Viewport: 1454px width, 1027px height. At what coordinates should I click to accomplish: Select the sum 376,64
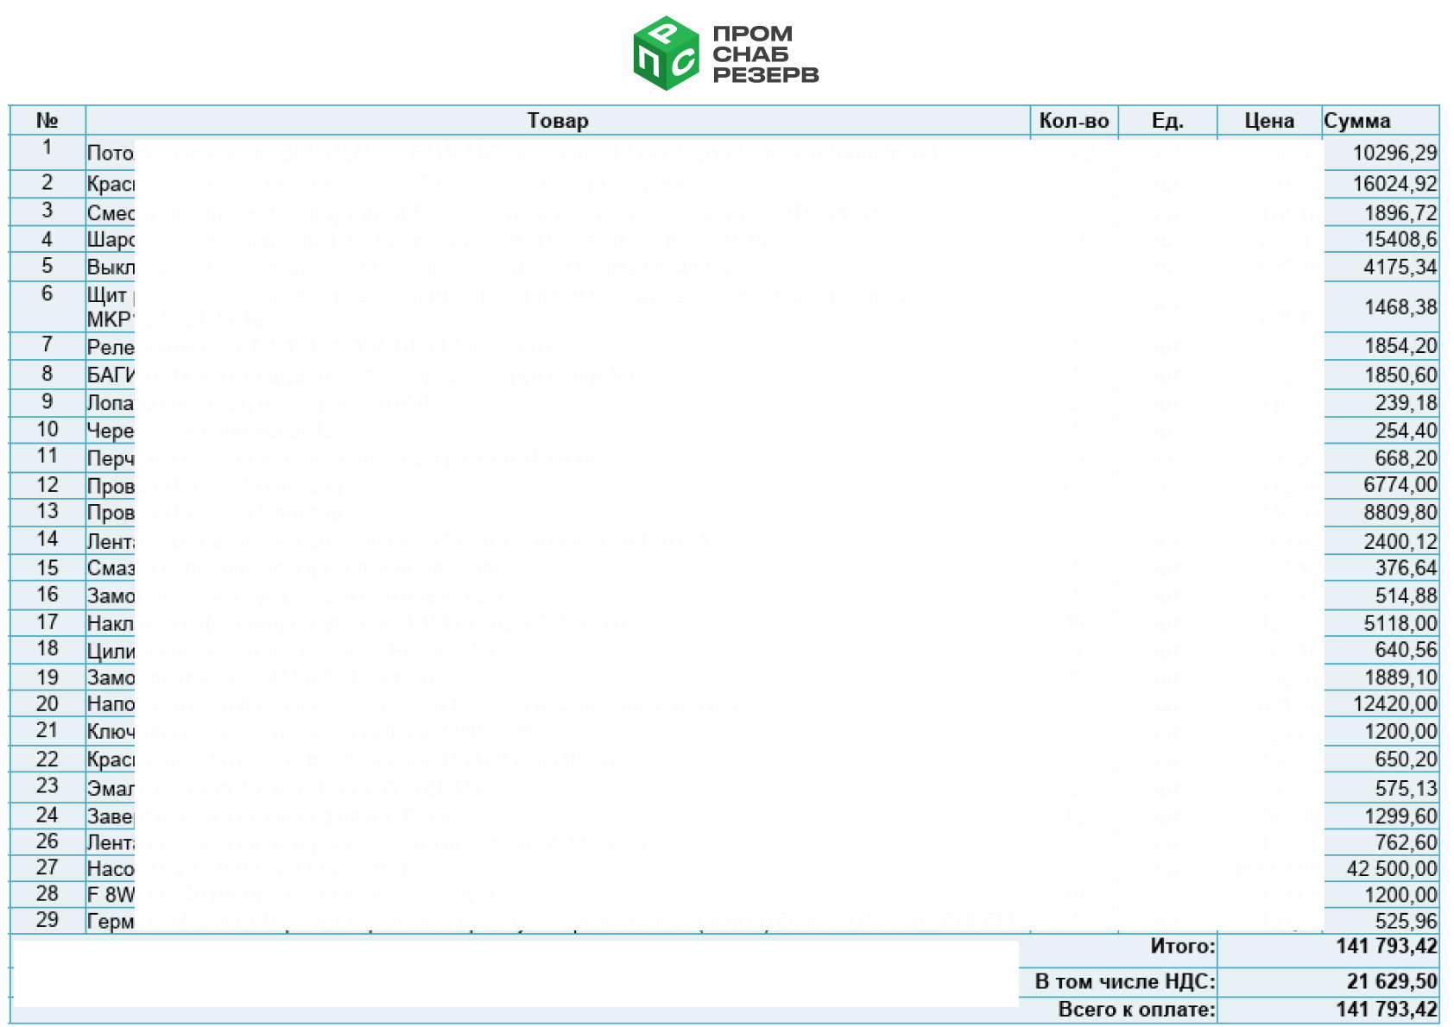point(1407,568)
